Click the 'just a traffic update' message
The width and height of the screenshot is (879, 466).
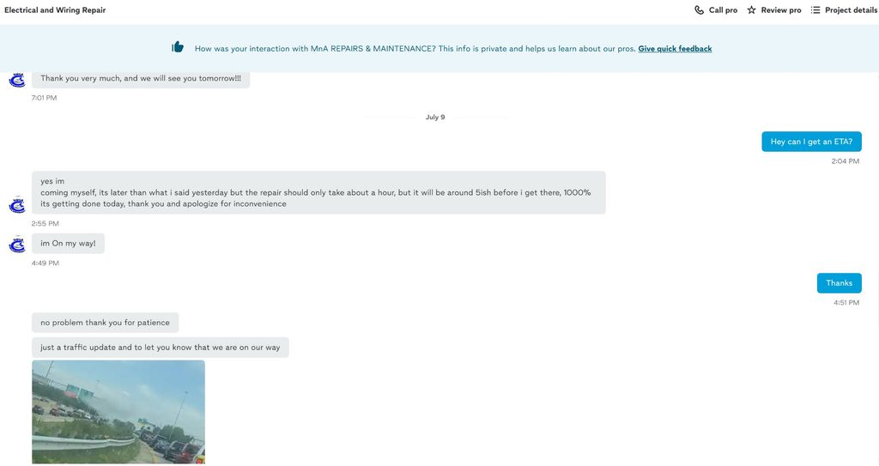click(x=160, y=348)
